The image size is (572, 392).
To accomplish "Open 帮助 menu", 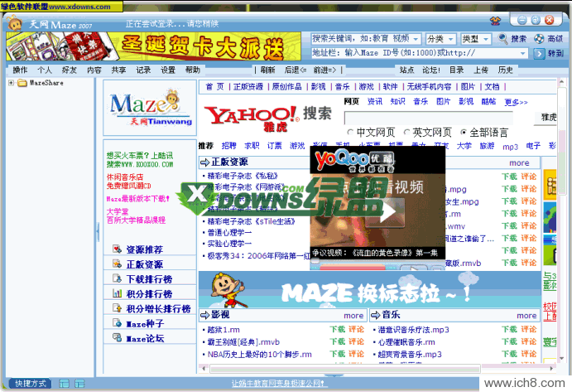I will pos(193,70).
